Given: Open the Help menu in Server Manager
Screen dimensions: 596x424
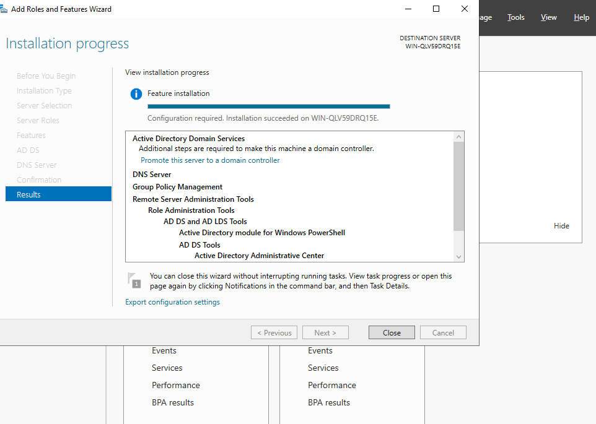Looking at the screenshot, I should [581, 17].
